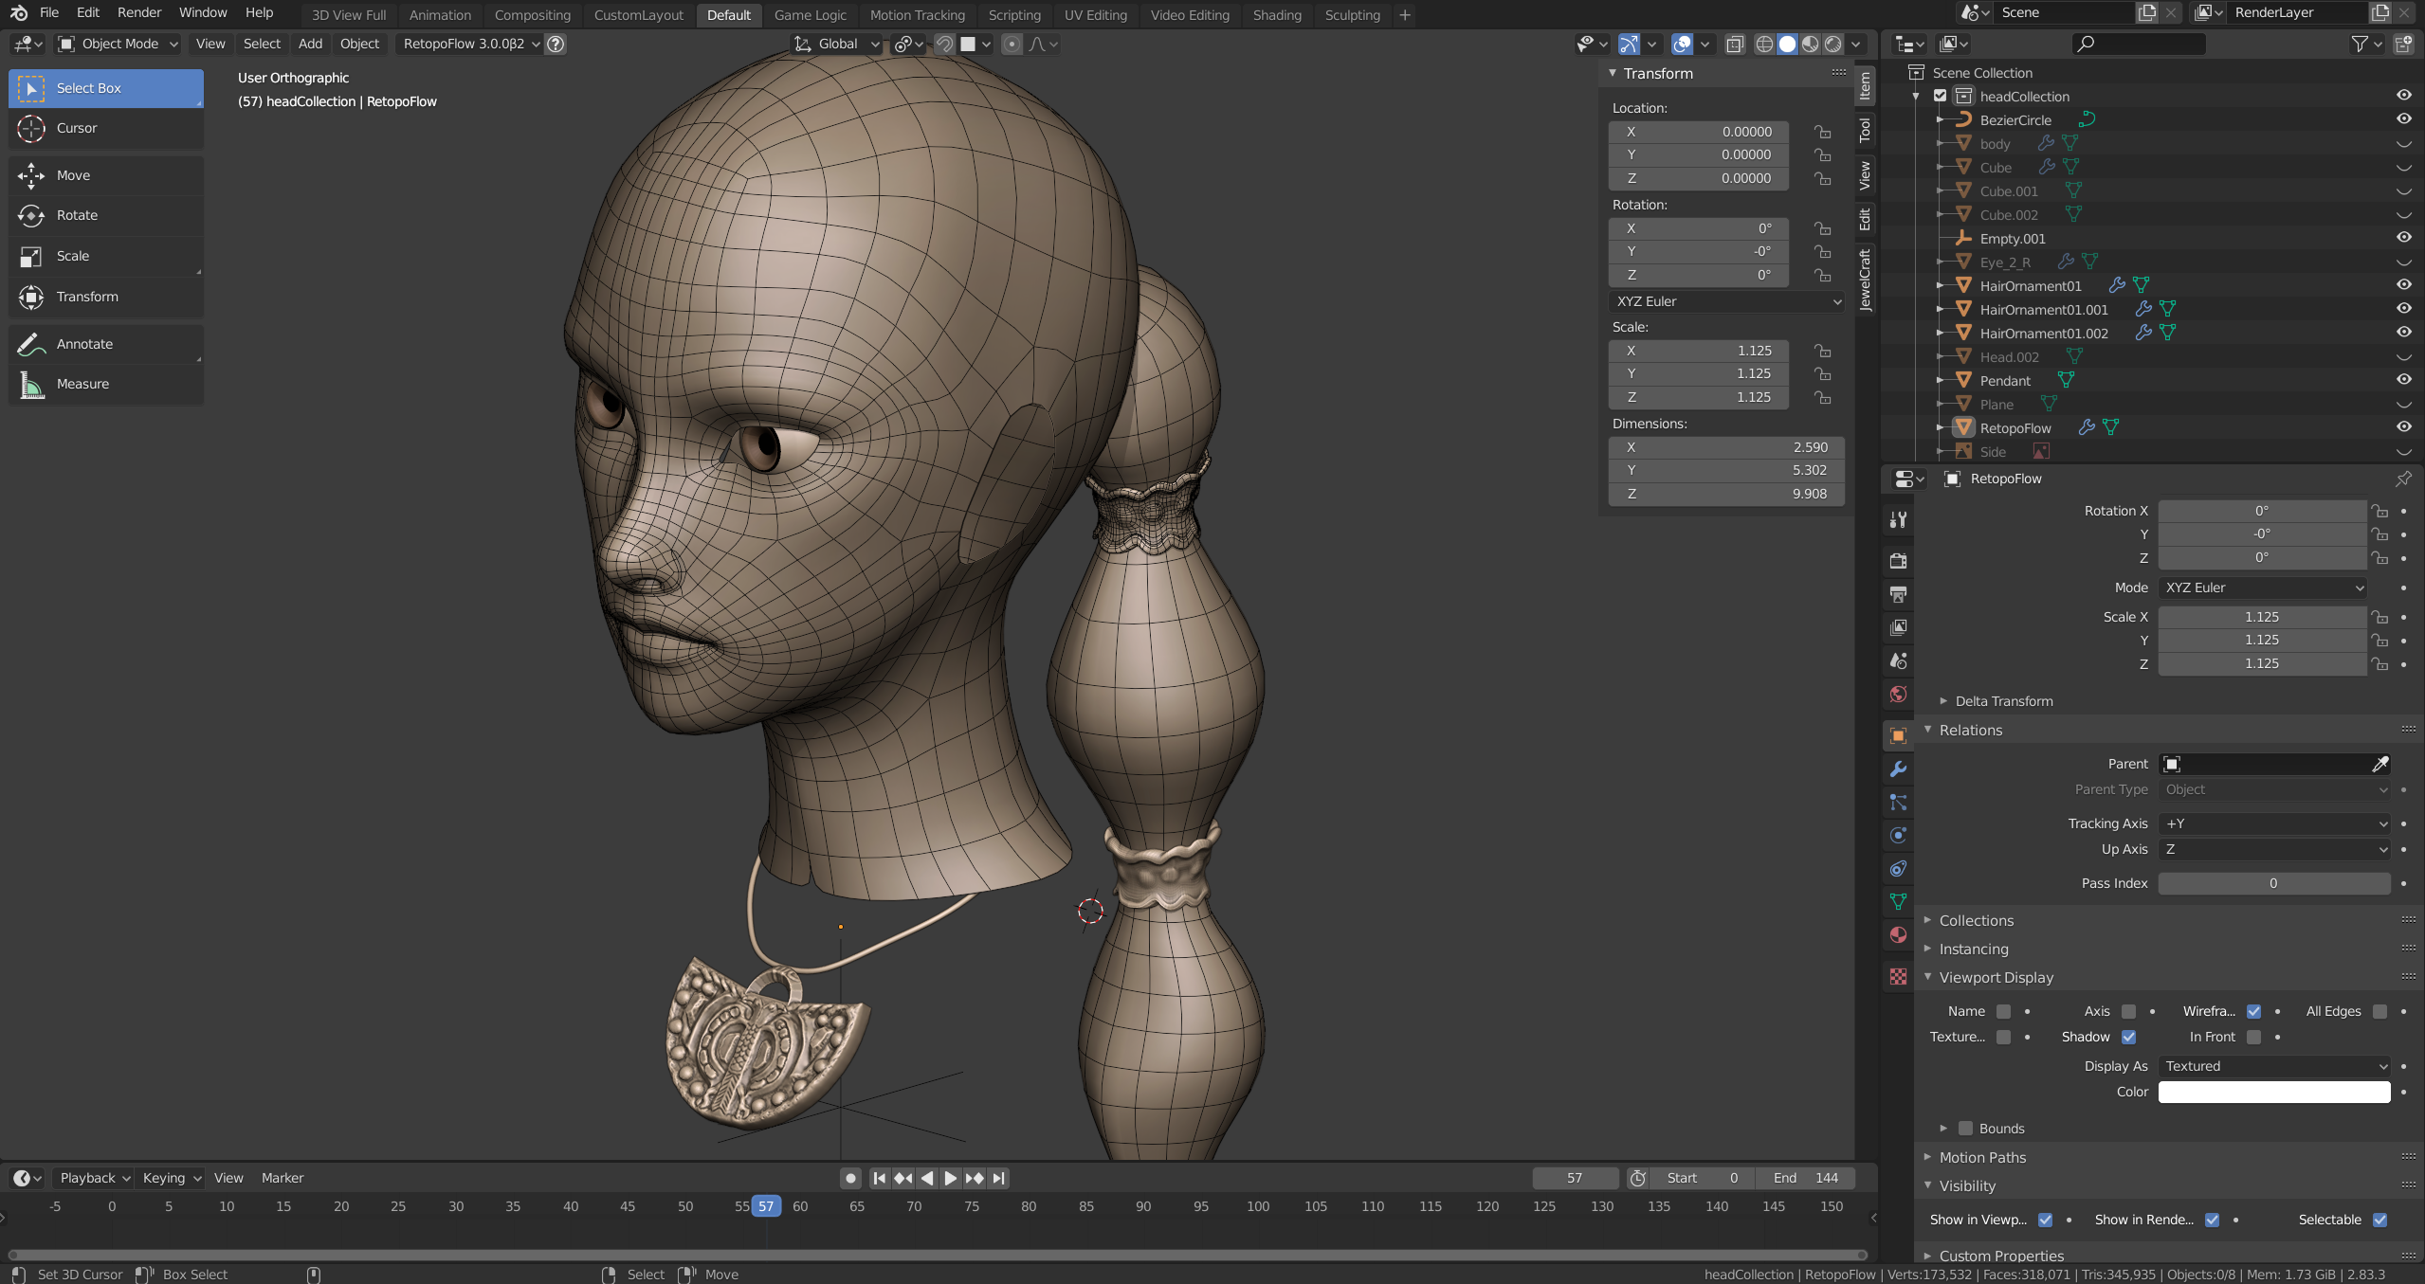
Task: Click the RetopoFlow help question-mark icon
Action: (x=556, y=44)
